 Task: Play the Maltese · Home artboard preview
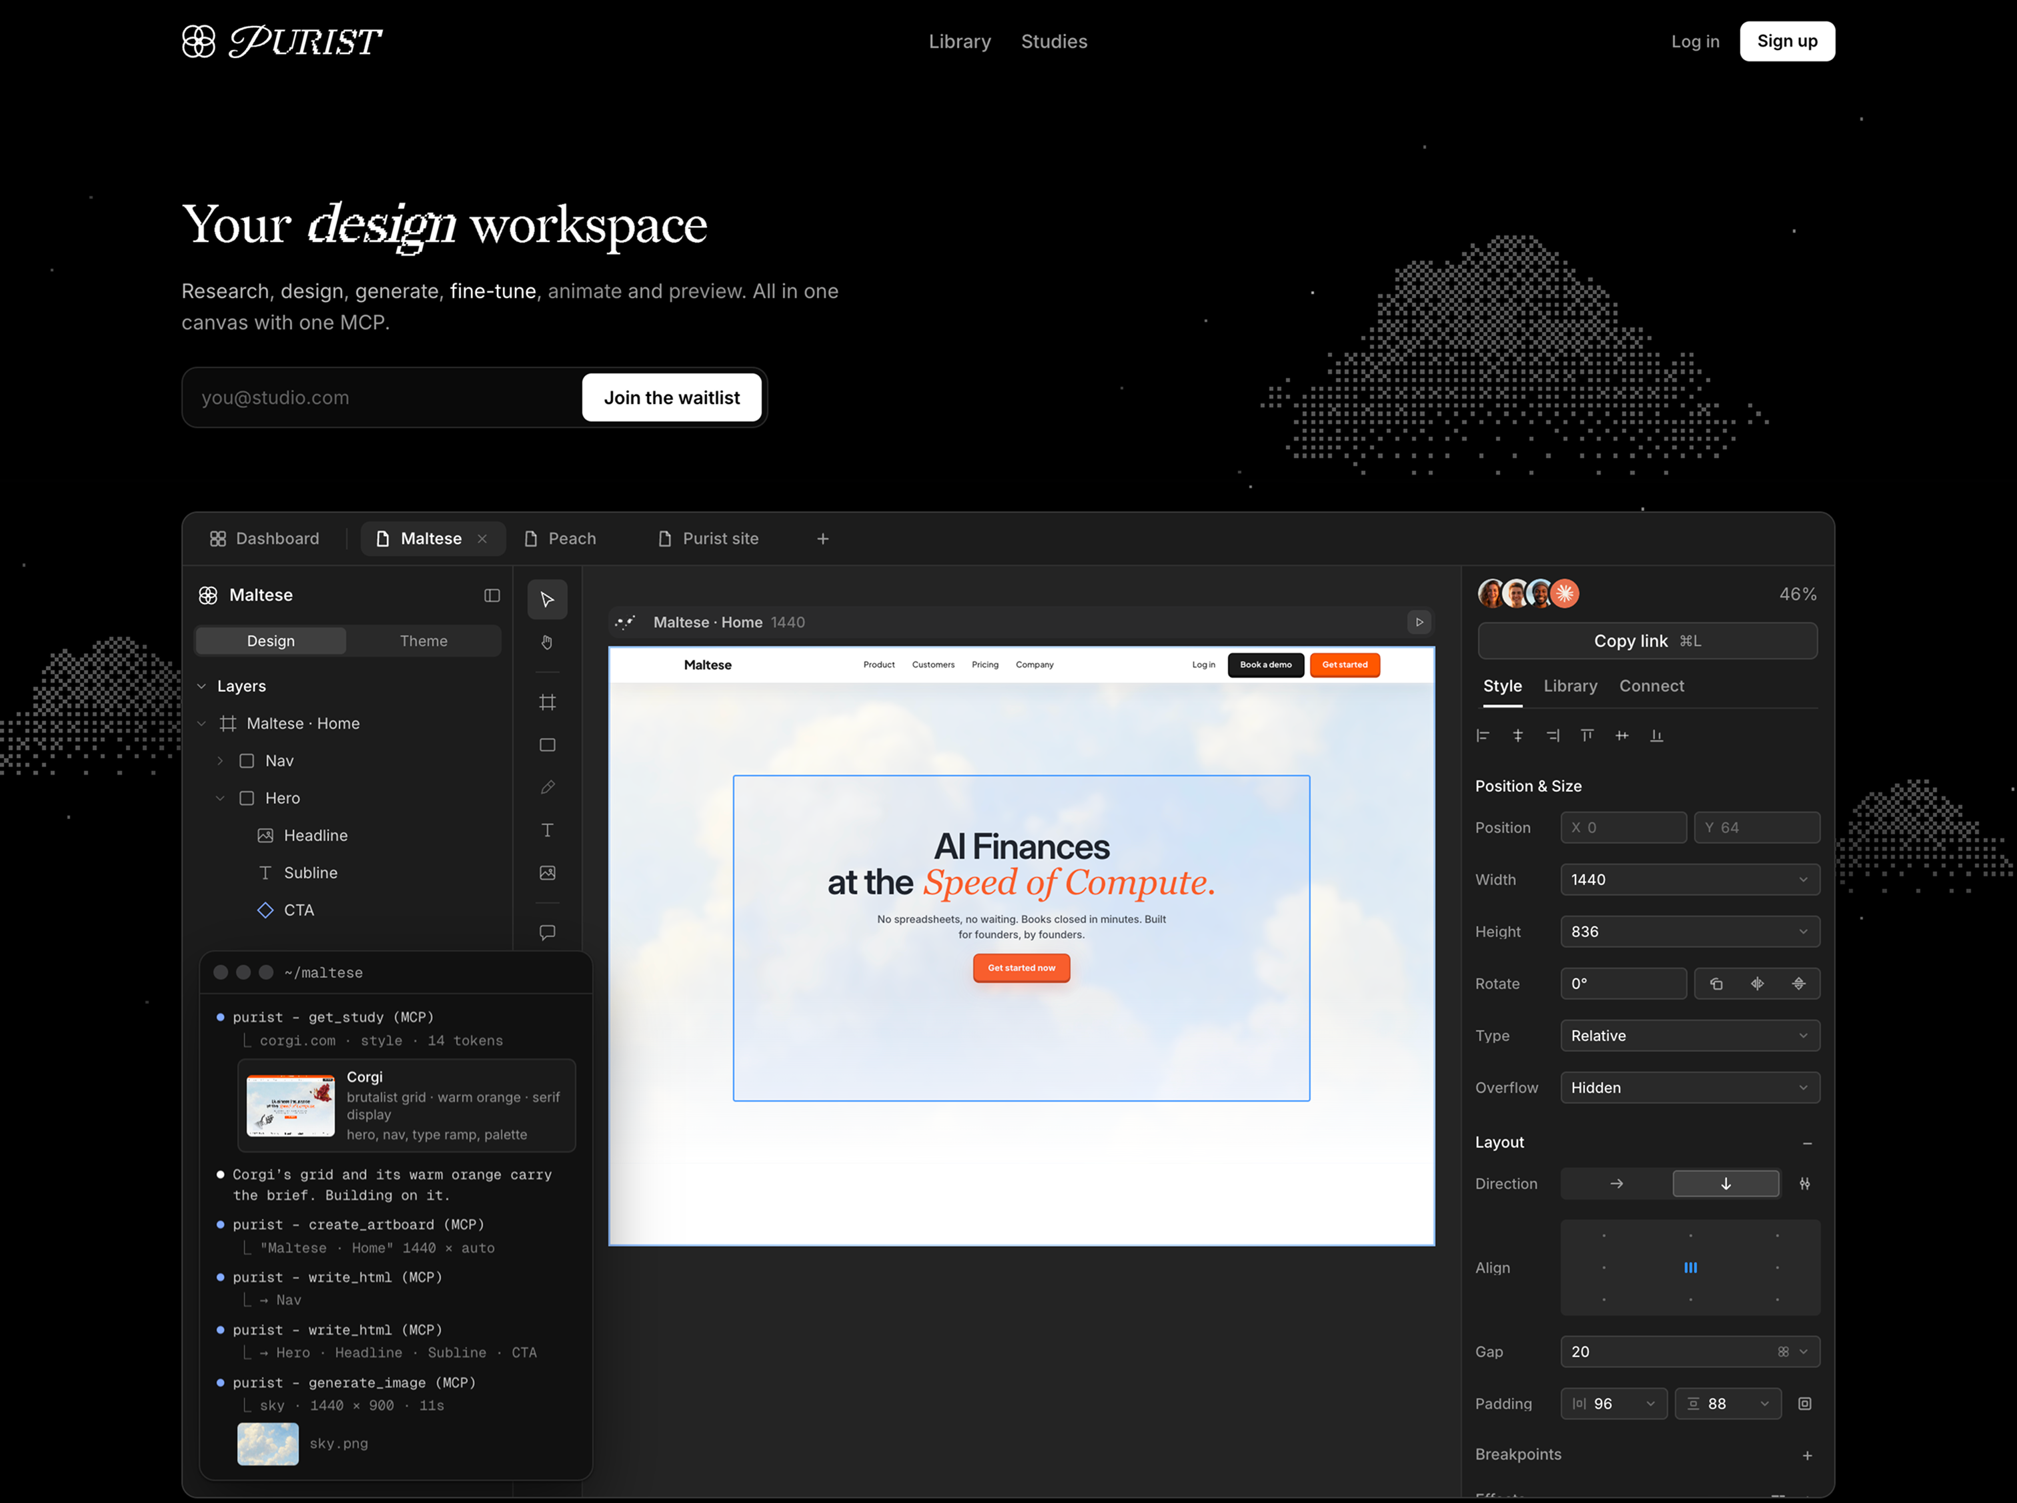pyautogui.click(x=1418, y=622)
